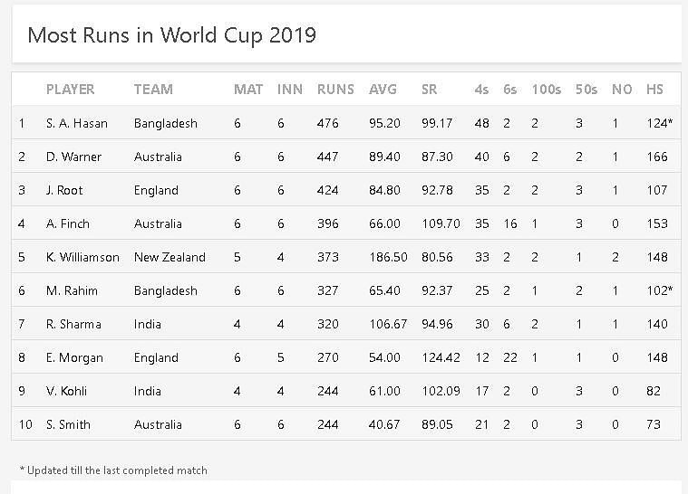The height and width of the screenshot is (494, 688).
Task: Click the PLAYER column header
Action: pyautogui.click(x=70, y=90)
